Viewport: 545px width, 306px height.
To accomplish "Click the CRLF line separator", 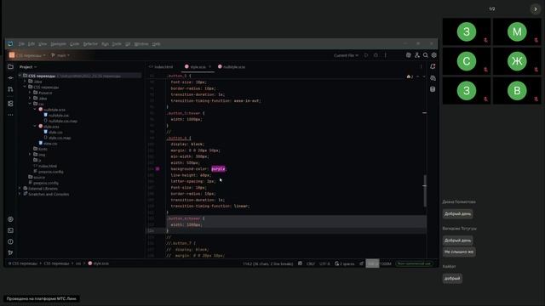I will click(311, 263).
